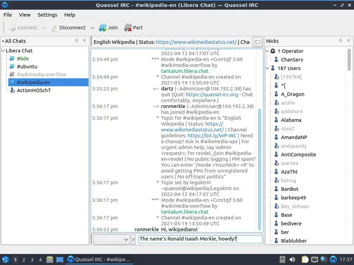Float the All Chats panel
This screenshot has width=354, height=265.
76,41
